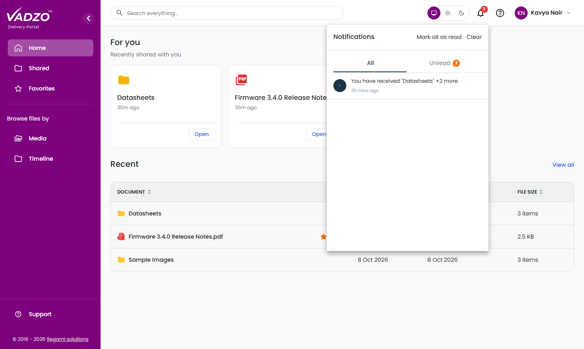Viewport: 584px width, 349px height.
Task: Open the Datasheets row in Recent table
Action: pos(342,213)
